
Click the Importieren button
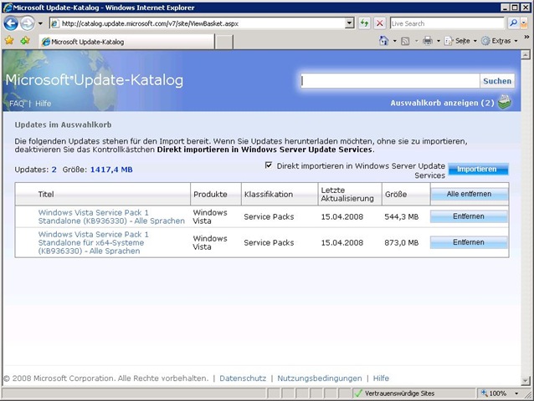click(x=478, y=169)
